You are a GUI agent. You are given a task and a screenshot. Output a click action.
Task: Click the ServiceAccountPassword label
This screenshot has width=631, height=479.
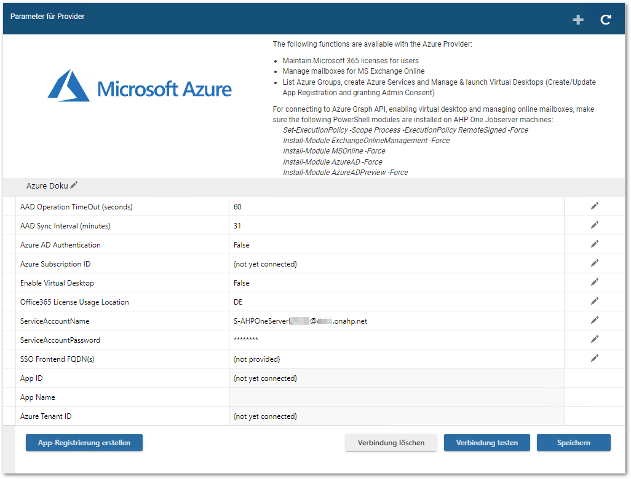tap(60, 340)
